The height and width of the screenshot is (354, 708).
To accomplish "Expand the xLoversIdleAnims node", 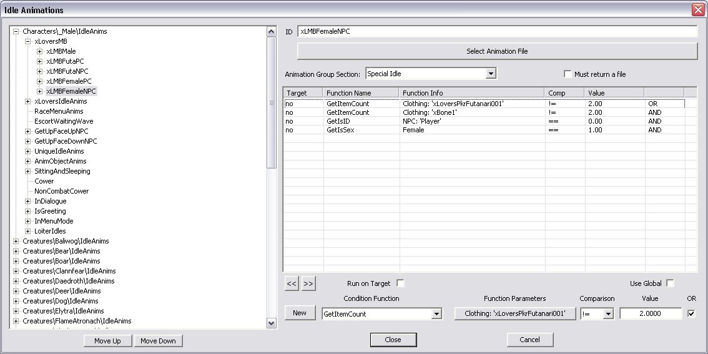I will click(x=28, y=101).
